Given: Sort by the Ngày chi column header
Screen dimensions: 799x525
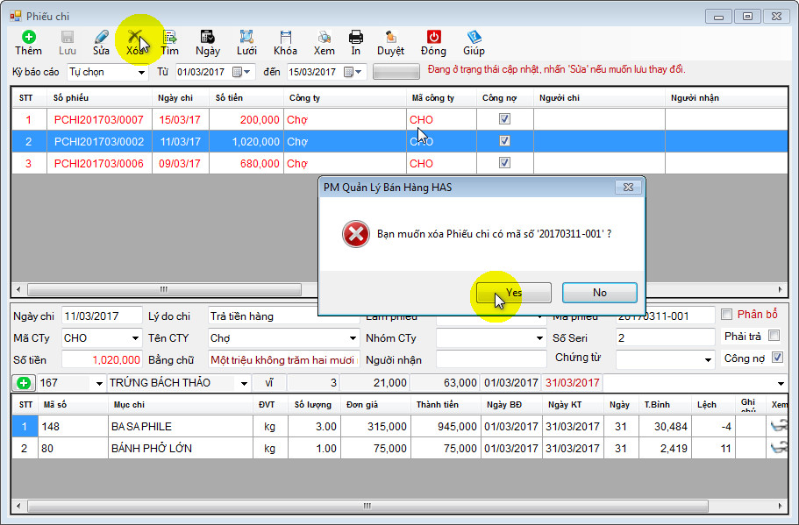Looking at the screenshot, I should [x=181, y=98].
